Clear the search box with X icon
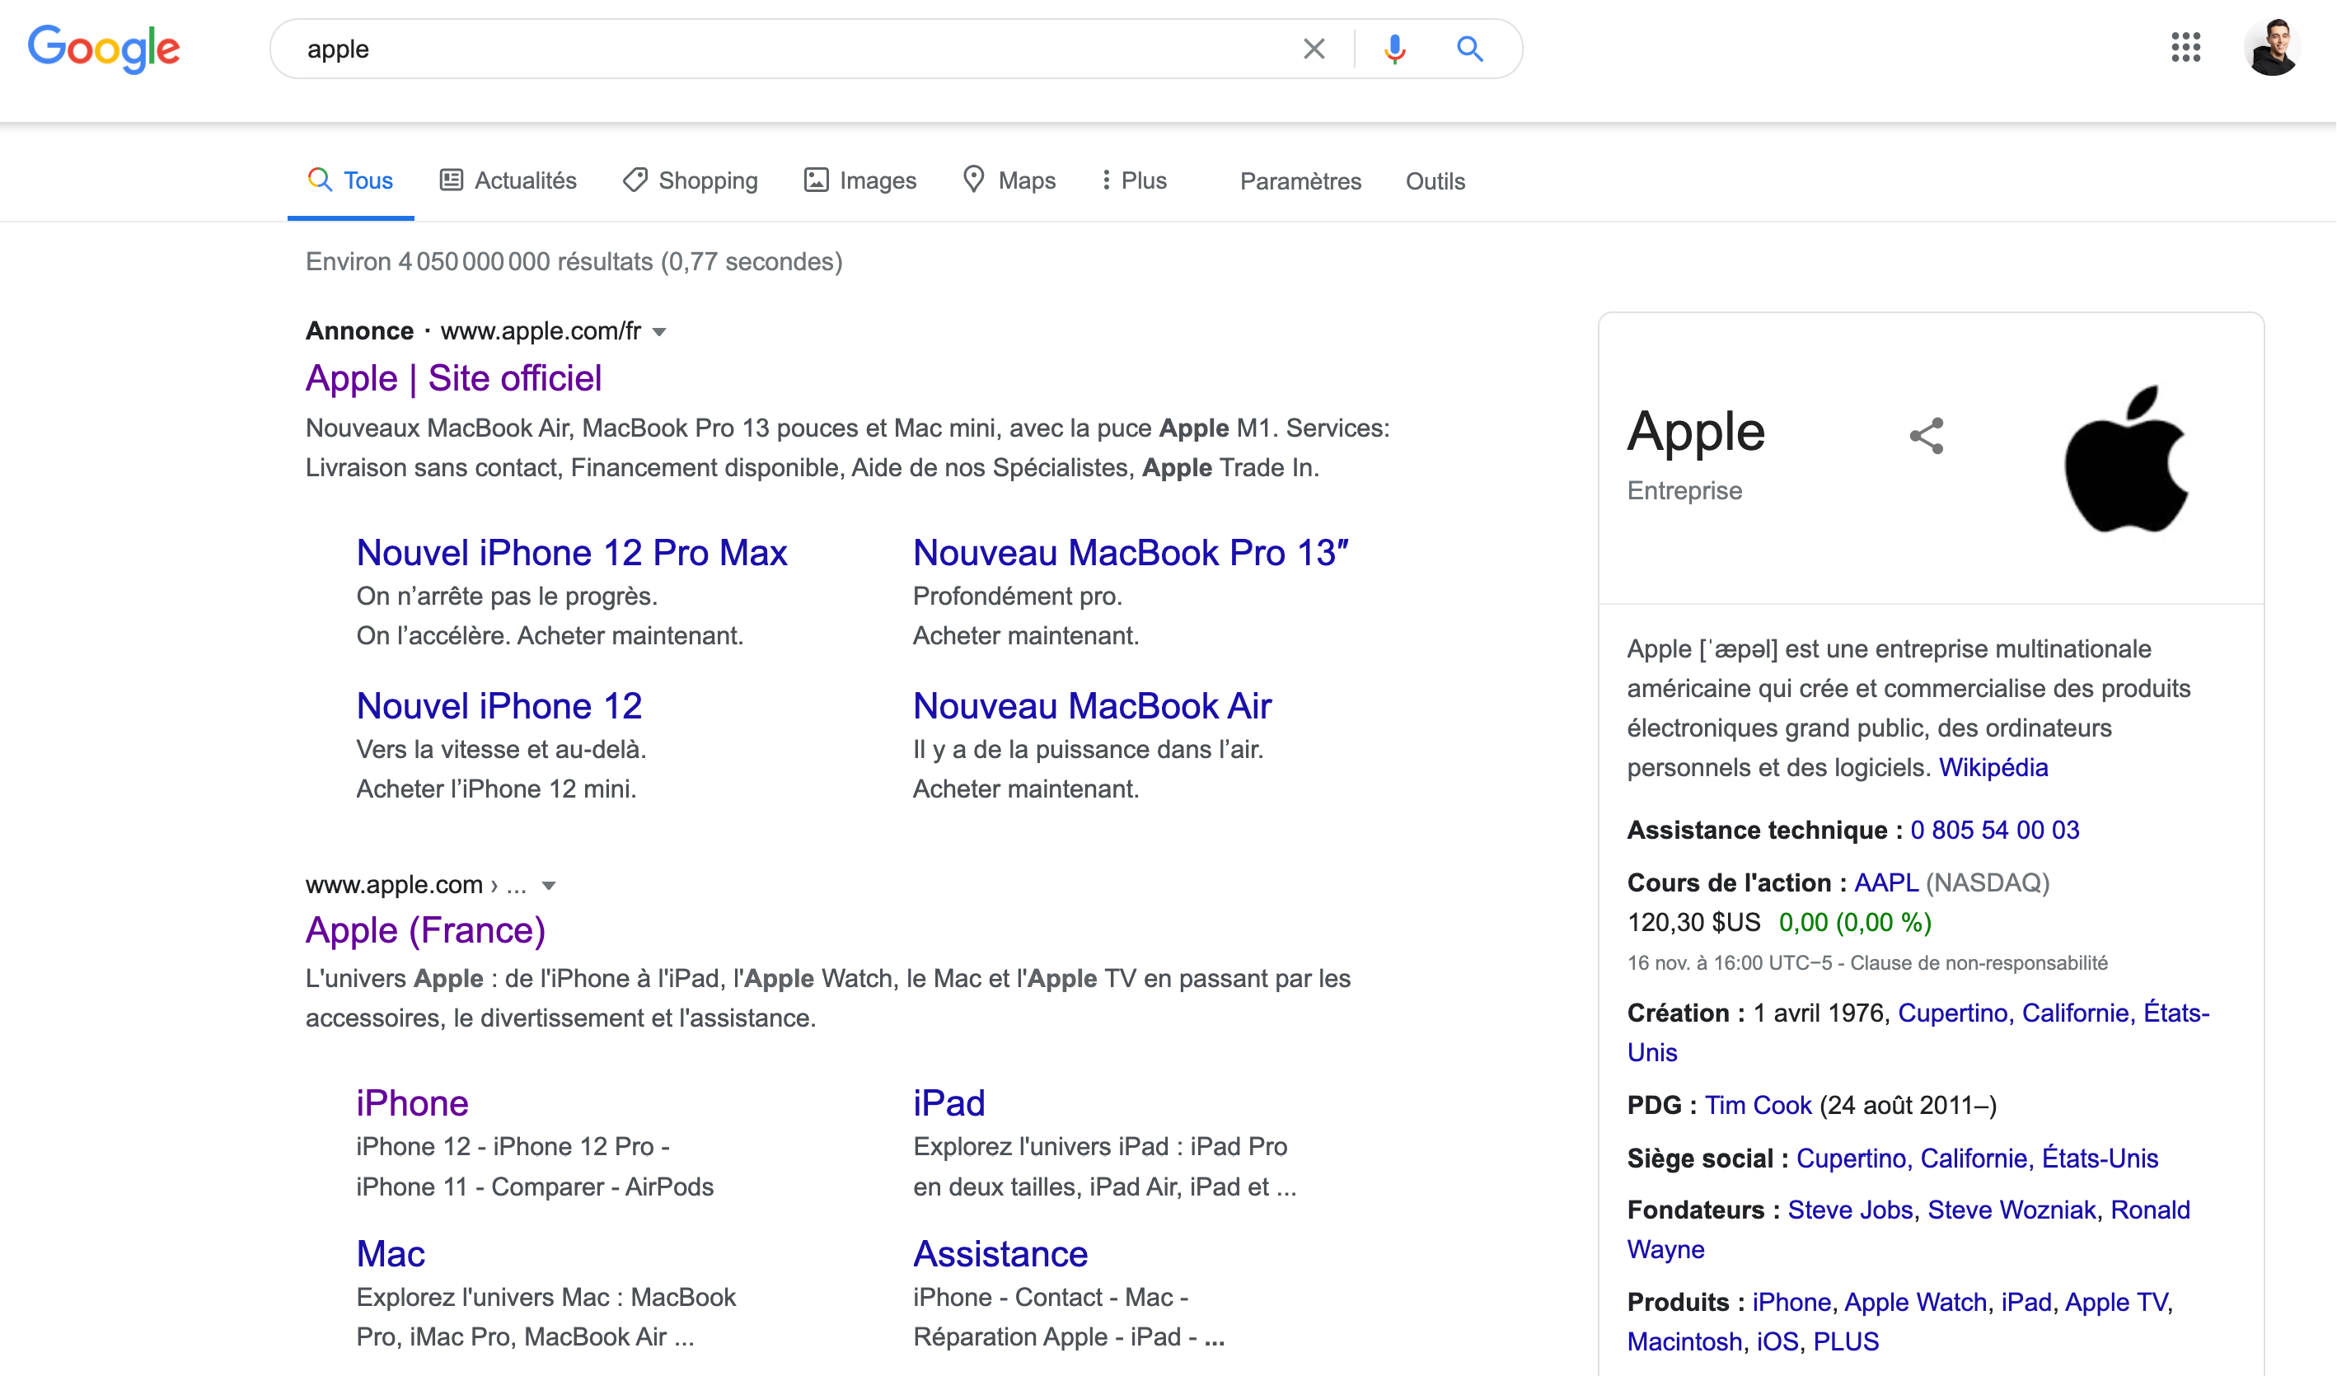 click(x=1314, y=49)
